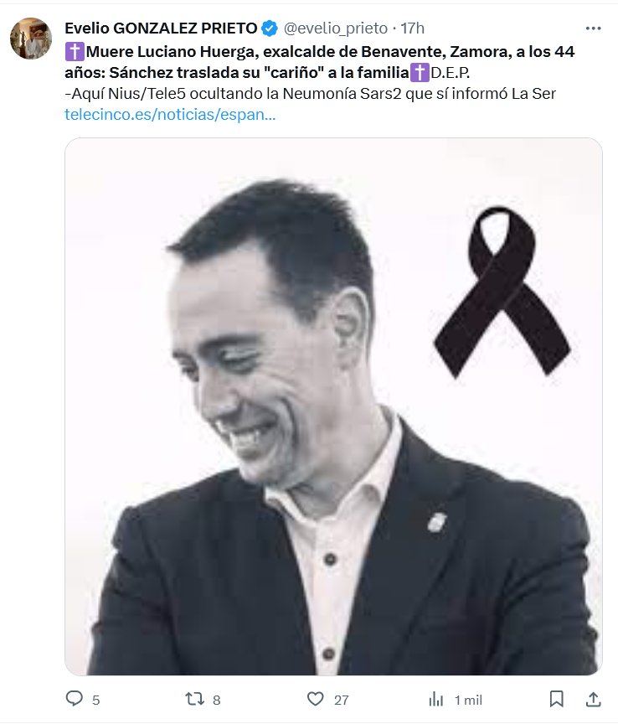The height and width of the screenshot is (724, 618).
Task: Share tweet using upload arrow icon
Action: (x=593, y=699)
